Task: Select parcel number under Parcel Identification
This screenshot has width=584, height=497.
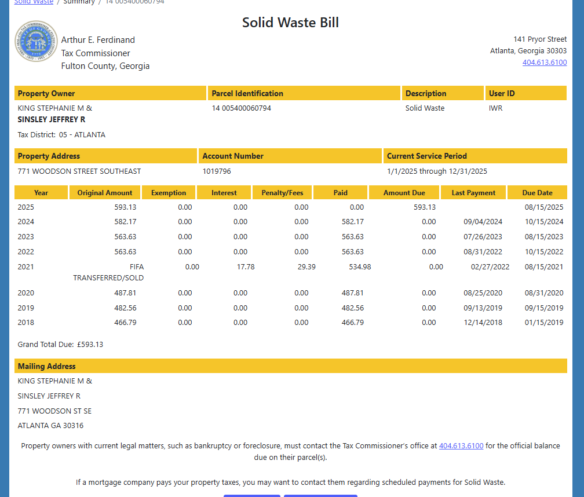Action: pyautogui.click(x=241, y=108)
